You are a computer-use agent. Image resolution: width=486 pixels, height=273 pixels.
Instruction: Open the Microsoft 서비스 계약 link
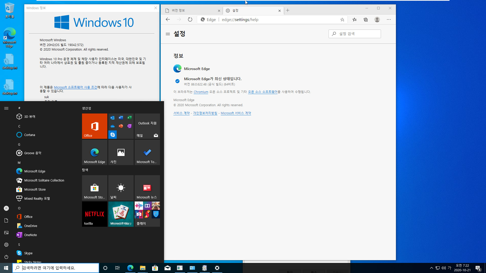click(236, 113)
